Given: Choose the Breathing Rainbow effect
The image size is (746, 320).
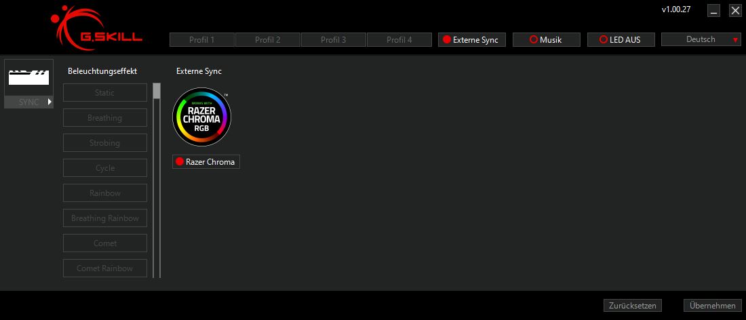Looking at the screenshot, I should point(105,218).
